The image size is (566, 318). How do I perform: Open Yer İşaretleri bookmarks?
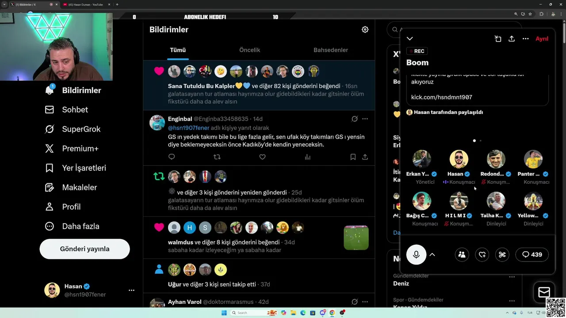point(76,168)
